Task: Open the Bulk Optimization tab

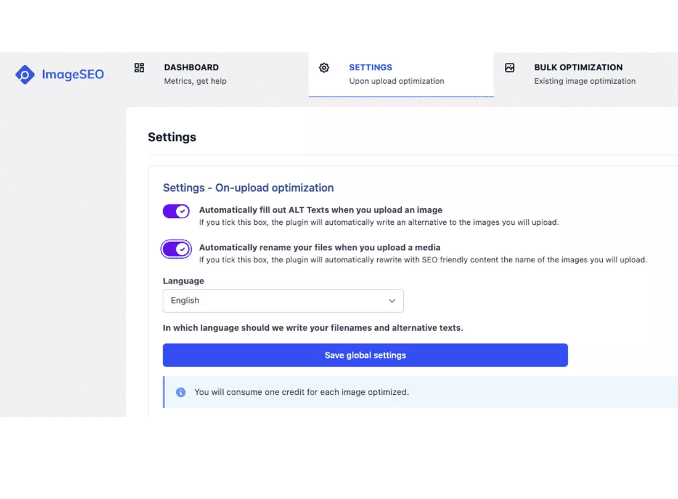Action: 586,75
